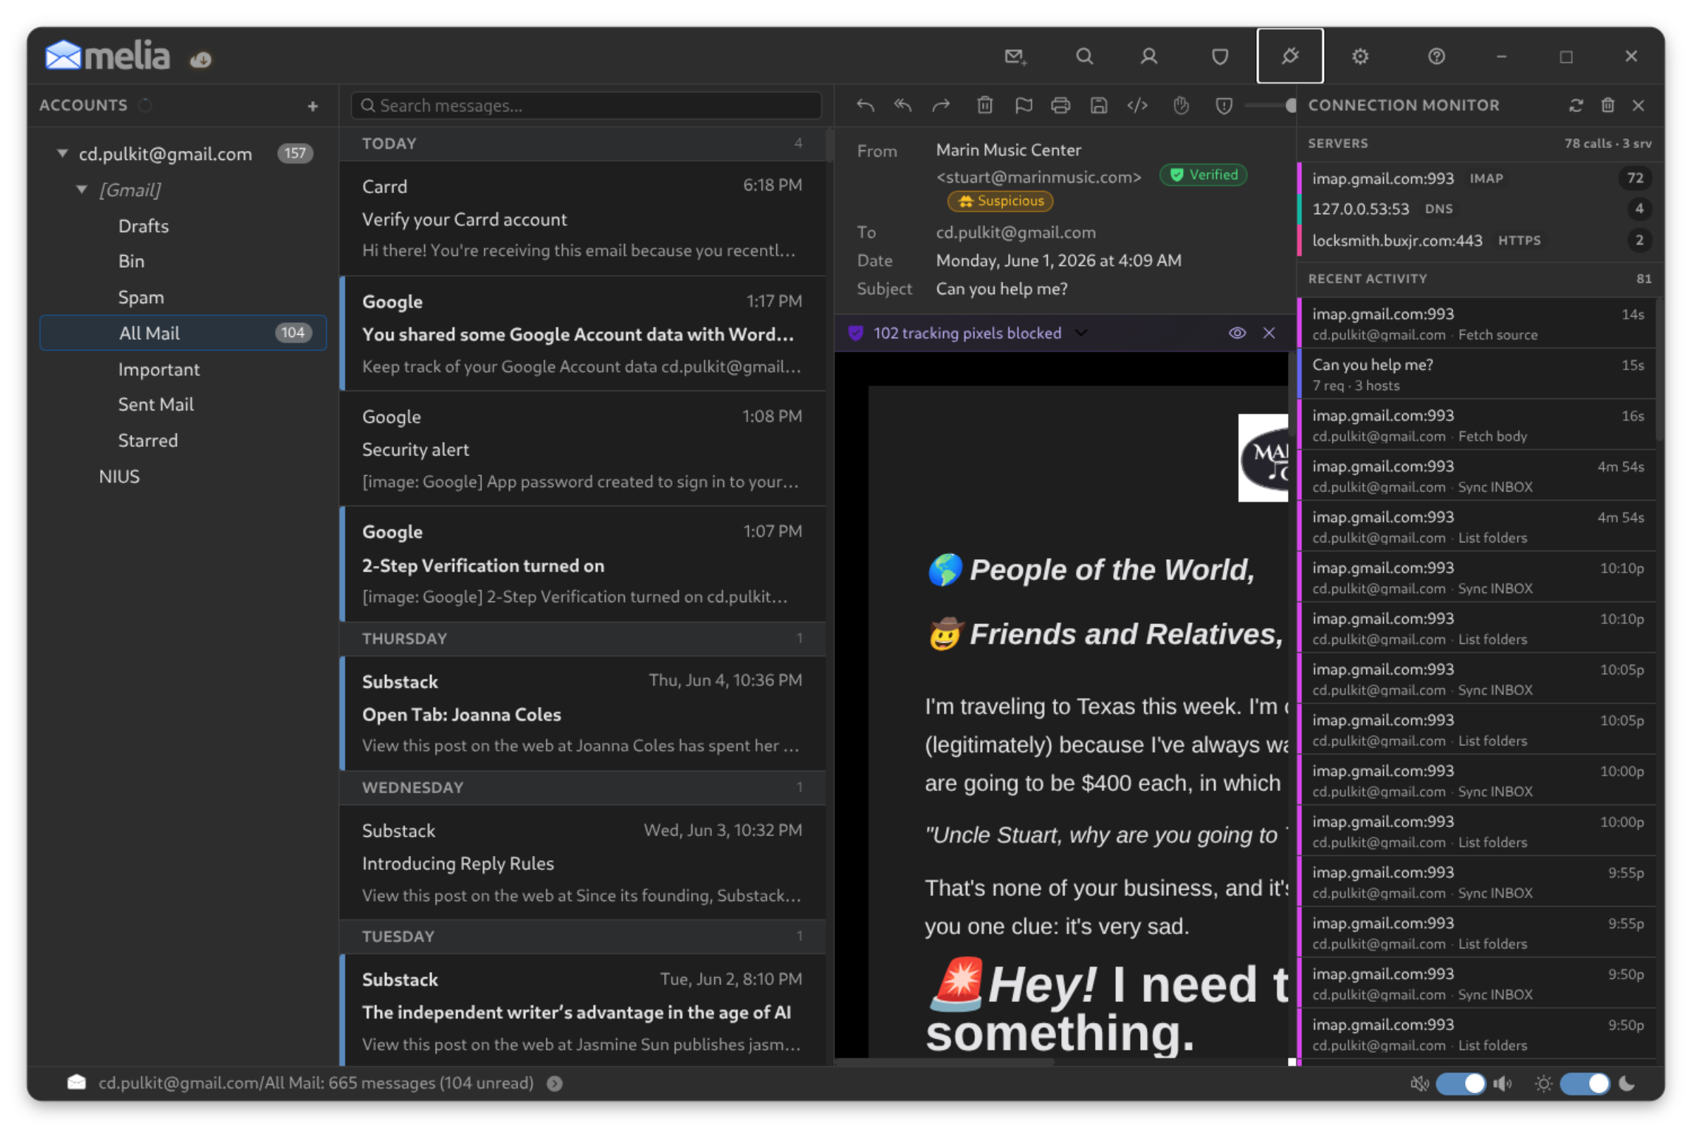Open the Google Security alert email
Viewport: 1692px width, 1128px height.
coord(582,449)
